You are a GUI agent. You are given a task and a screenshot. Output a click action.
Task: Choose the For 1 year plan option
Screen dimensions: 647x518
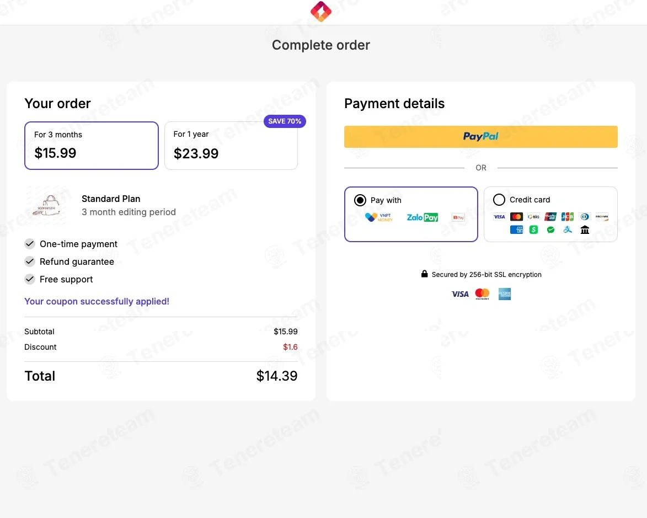tap(231, 145)
